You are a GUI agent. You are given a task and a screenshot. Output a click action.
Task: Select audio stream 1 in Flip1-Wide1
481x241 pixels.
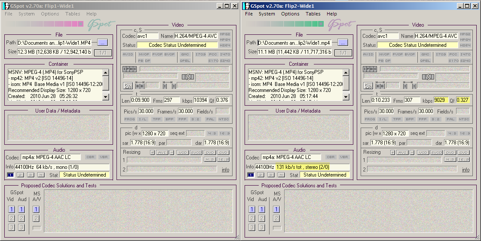pyautogui.click(x=10, y=175)
